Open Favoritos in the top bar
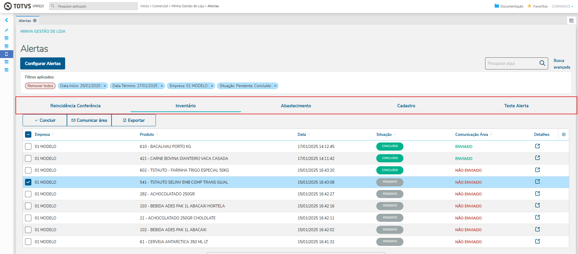The height and width of the screenshot is (254, 578). [x=537, y=6]
